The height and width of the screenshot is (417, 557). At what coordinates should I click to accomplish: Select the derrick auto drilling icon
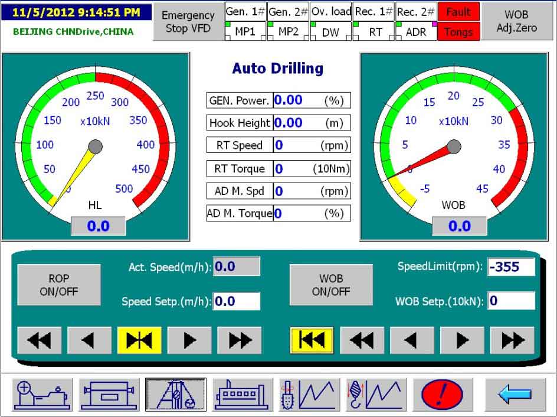coord(176,394)
